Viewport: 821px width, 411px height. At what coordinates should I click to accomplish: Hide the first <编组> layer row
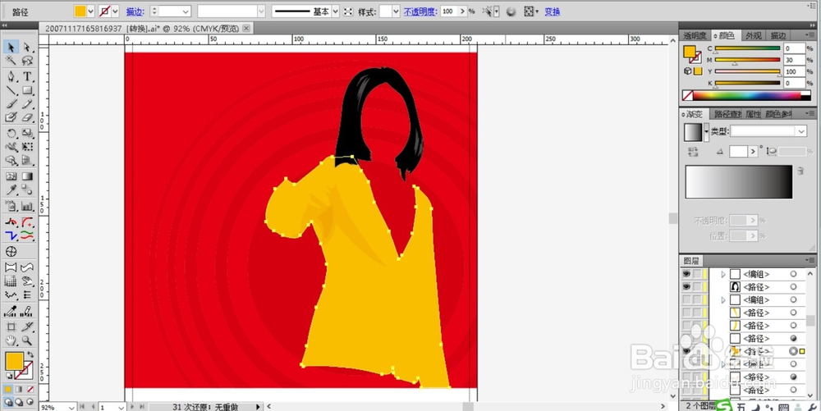coord(686,274)
